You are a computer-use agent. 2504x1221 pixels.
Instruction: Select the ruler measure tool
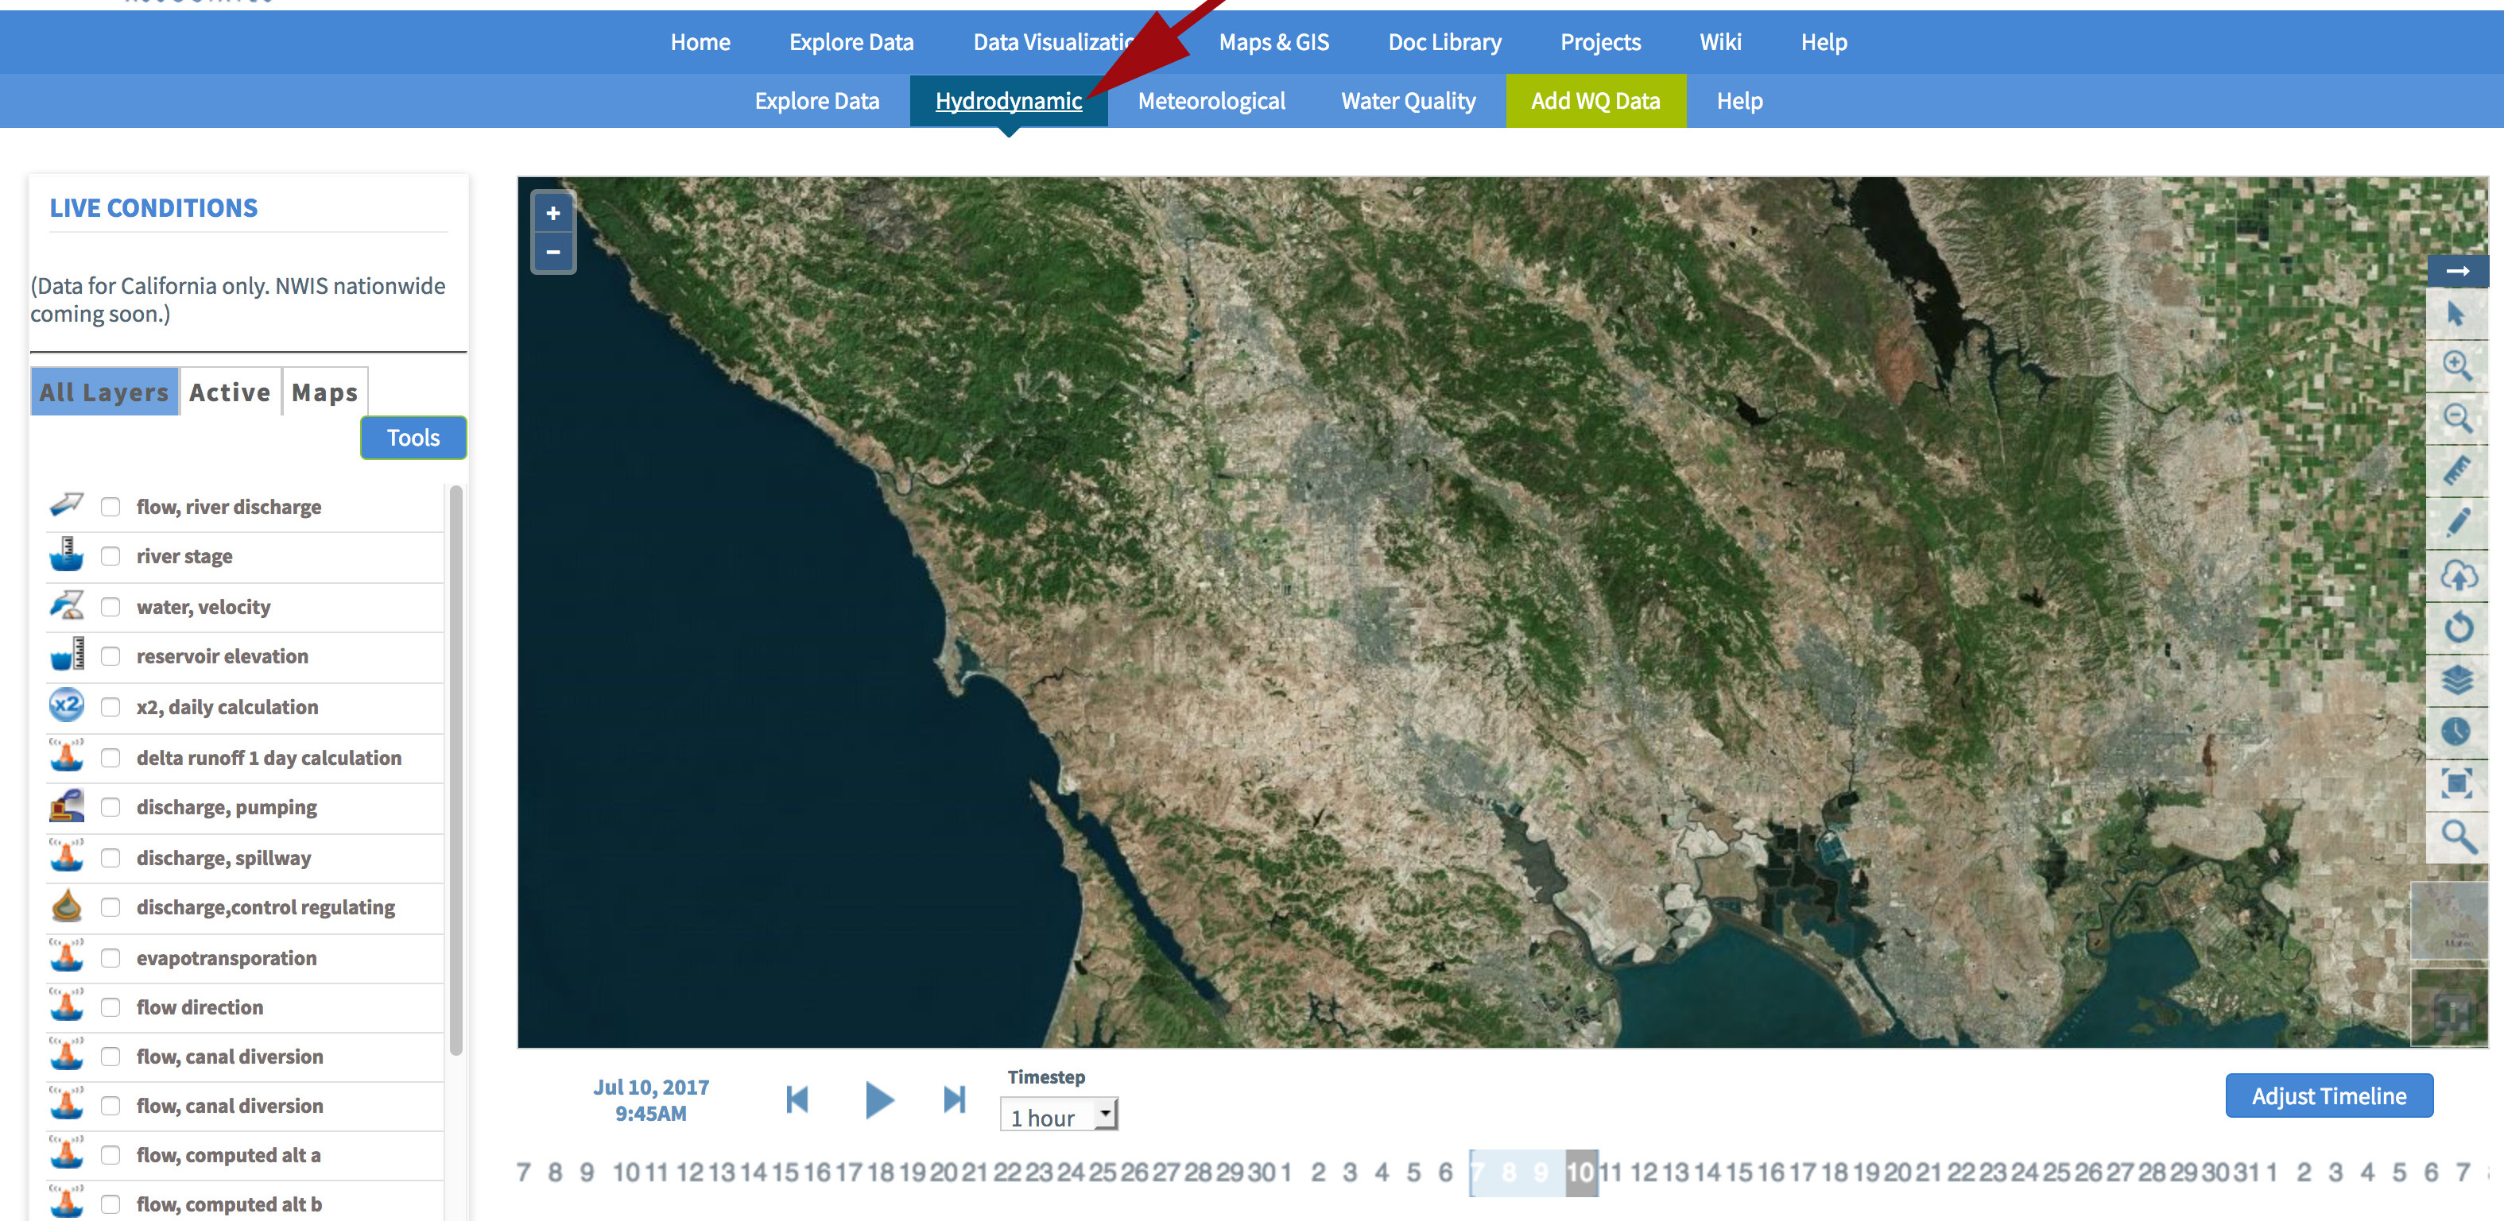[2456, 471]
